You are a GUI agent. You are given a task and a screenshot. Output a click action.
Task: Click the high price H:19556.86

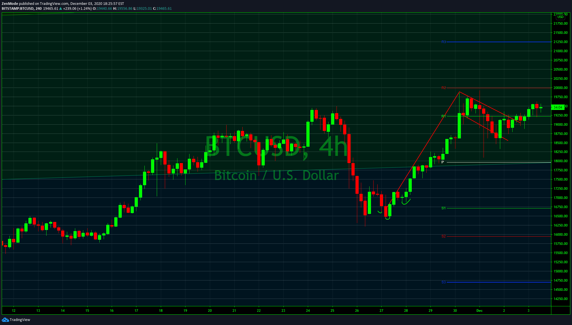pos(123,9)
